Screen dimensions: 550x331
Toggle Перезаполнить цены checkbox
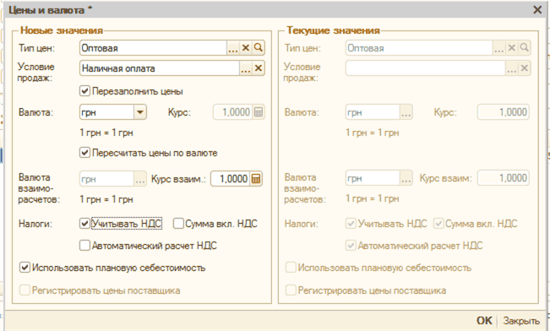click(x=84, y=91)
